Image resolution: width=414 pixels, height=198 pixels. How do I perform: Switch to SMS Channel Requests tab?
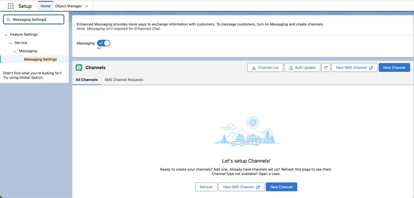(x=124, y=80)
